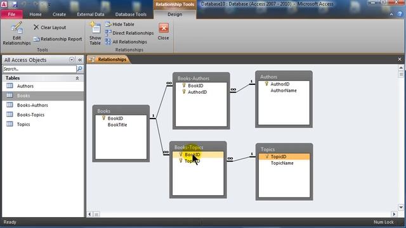Screen dimensions: 406x228
Task: Select BookTitle field in Books table
Action: (x=117, y=125)
